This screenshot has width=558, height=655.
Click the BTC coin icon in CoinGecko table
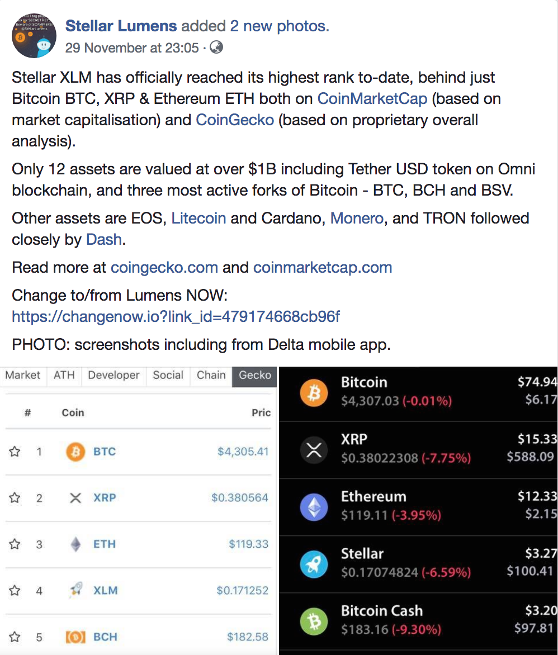[x=75, y=452]
